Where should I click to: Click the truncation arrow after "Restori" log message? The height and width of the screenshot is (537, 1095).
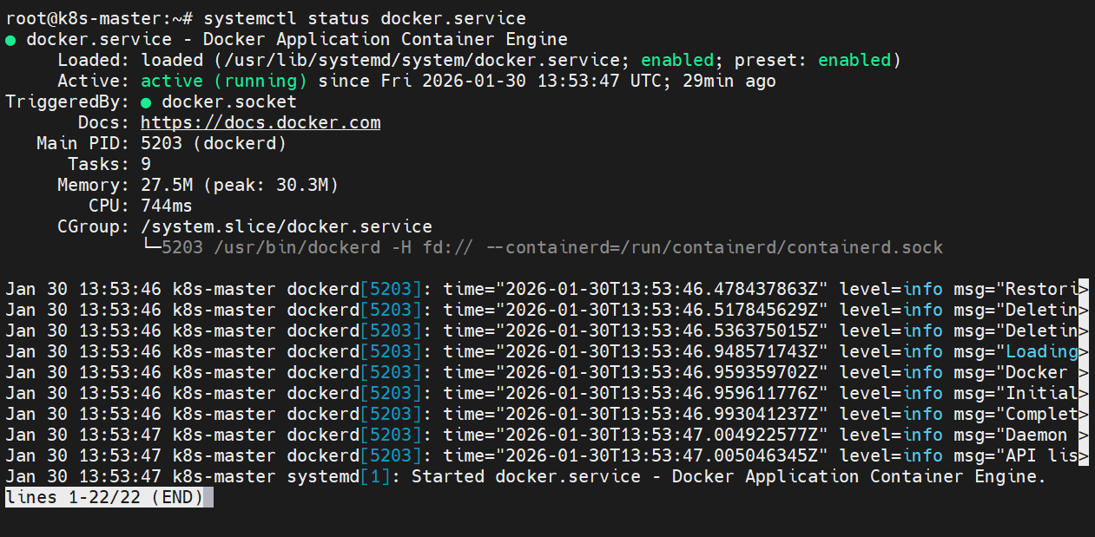[1083, 289]
